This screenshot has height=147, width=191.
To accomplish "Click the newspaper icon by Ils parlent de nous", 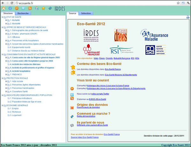I will (72, 125).
